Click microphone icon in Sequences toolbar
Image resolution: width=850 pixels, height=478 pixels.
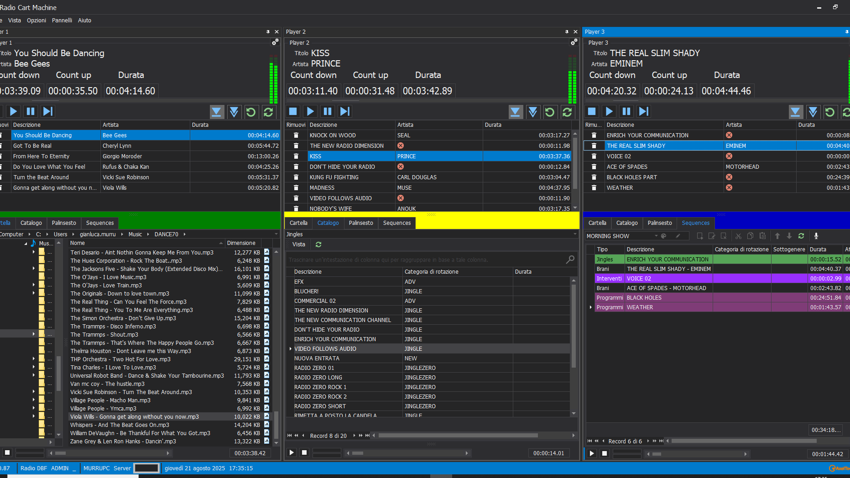(x=816, y=236)
